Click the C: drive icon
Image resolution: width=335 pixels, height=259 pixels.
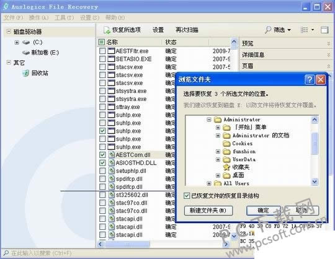pos(26,42)
